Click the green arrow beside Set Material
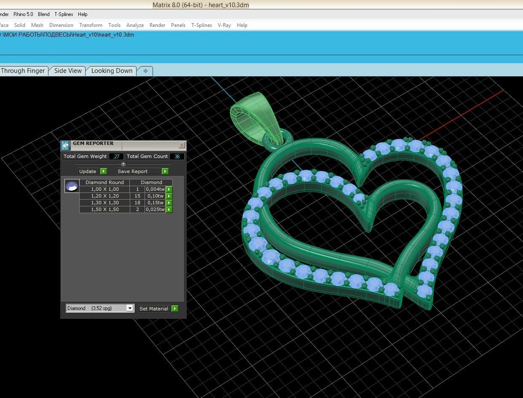 point(175,309)
